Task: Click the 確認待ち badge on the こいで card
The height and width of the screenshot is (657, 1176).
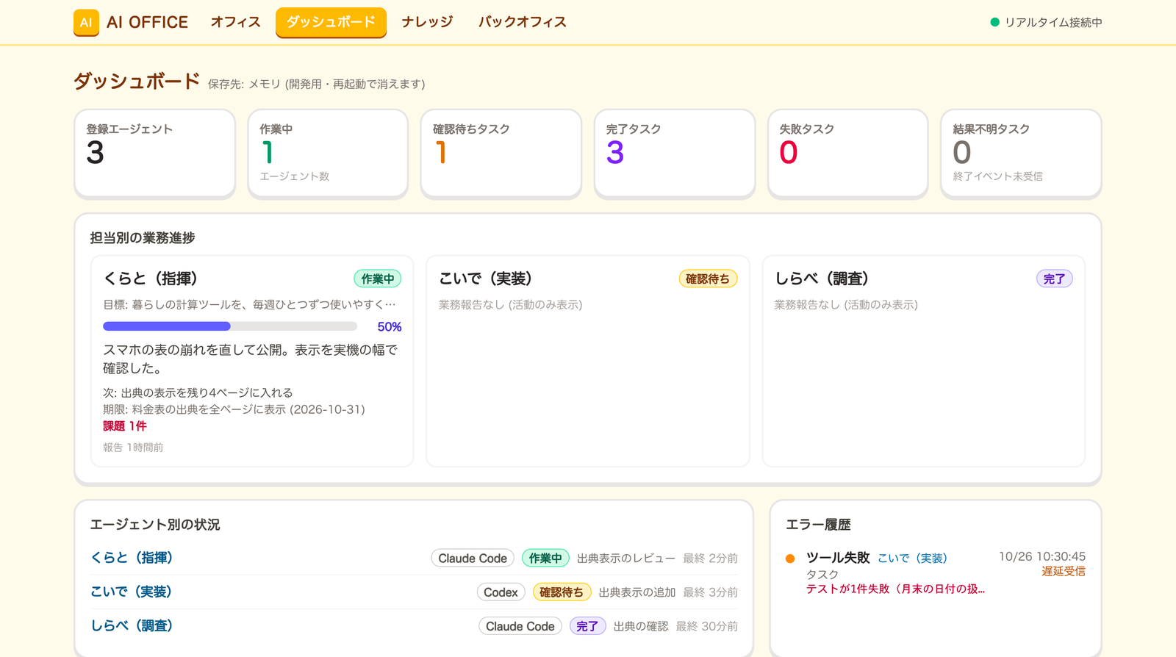Action: [708, 279]
